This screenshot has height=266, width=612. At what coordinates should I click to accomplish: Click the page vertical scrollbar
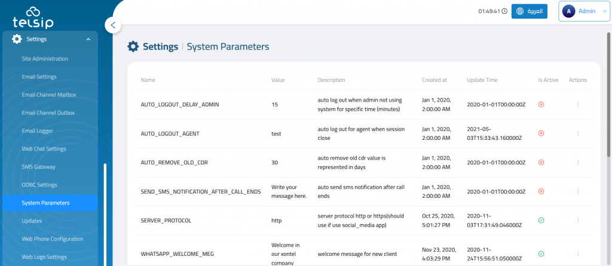click(x=608, y=90)
